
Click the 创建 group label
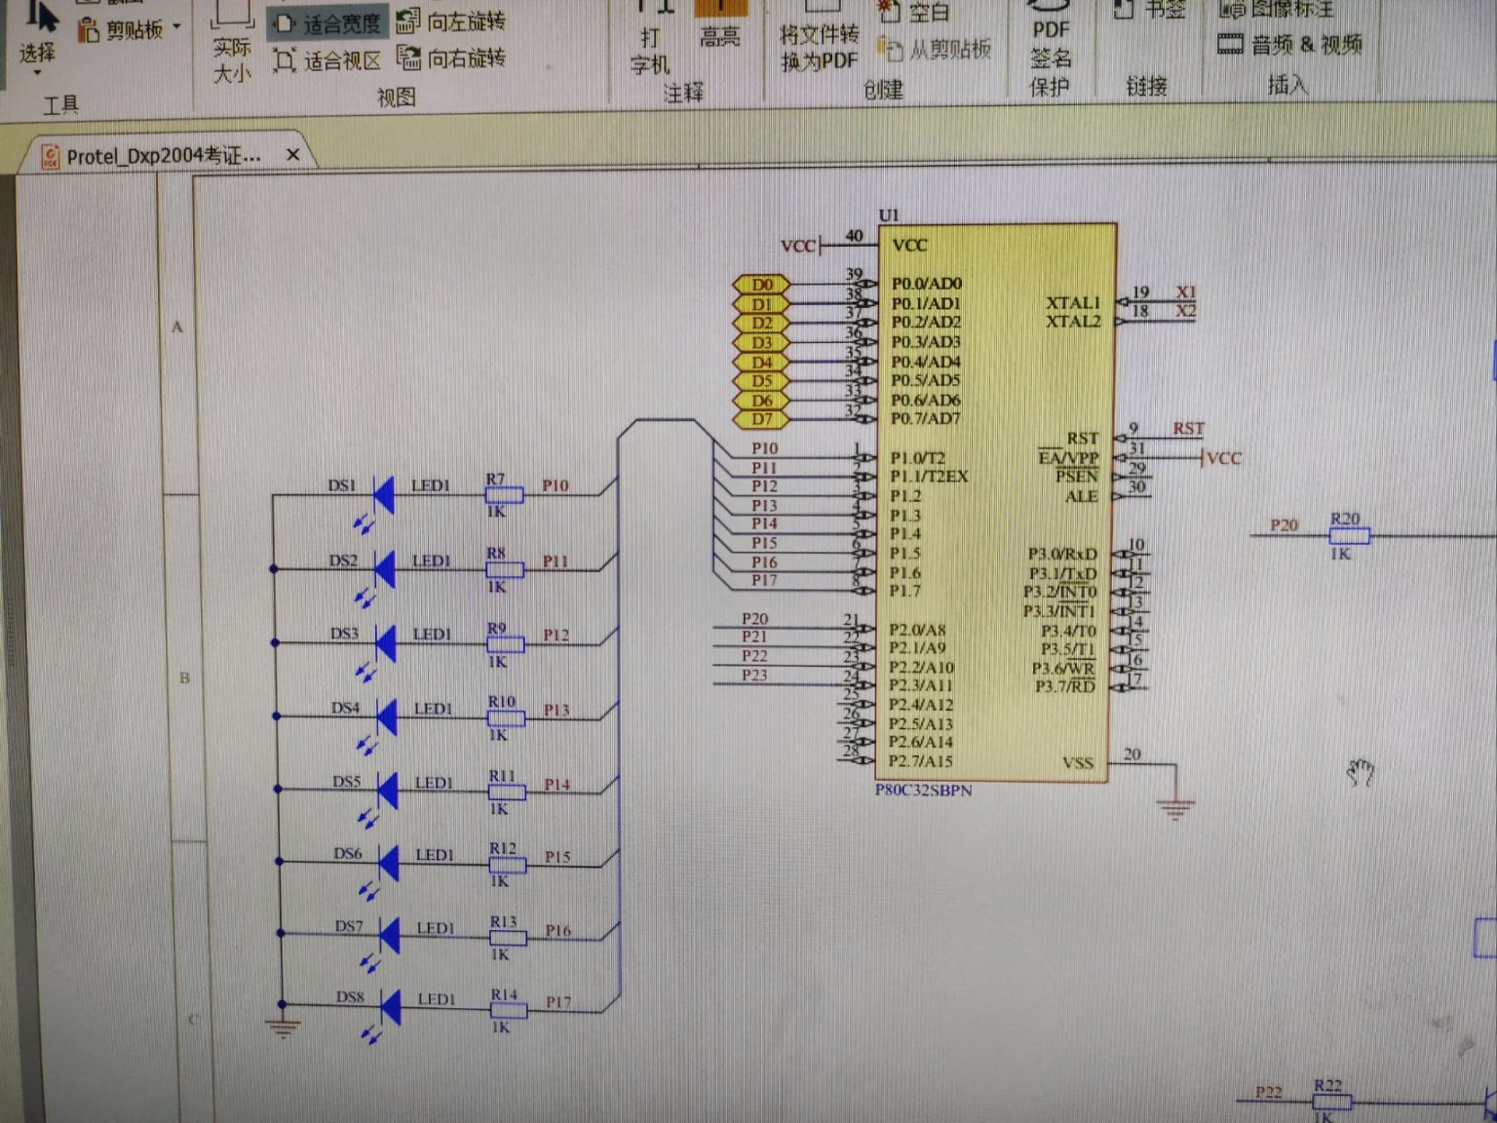[x=883, y=90]
